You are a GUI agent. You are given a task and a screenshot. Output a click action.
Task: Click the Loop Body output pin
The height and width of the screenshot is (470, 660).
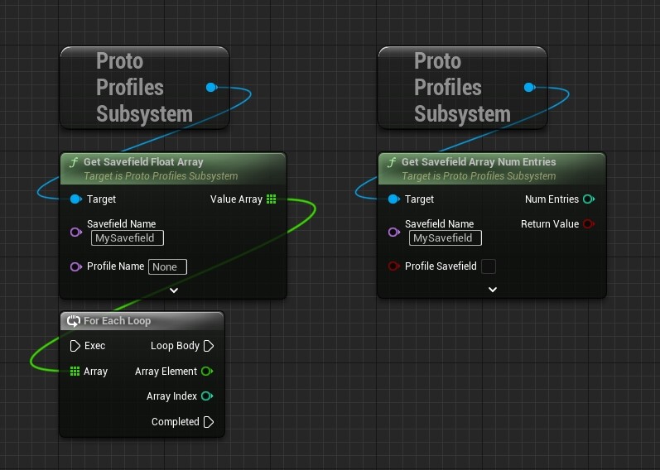point(209,346)
